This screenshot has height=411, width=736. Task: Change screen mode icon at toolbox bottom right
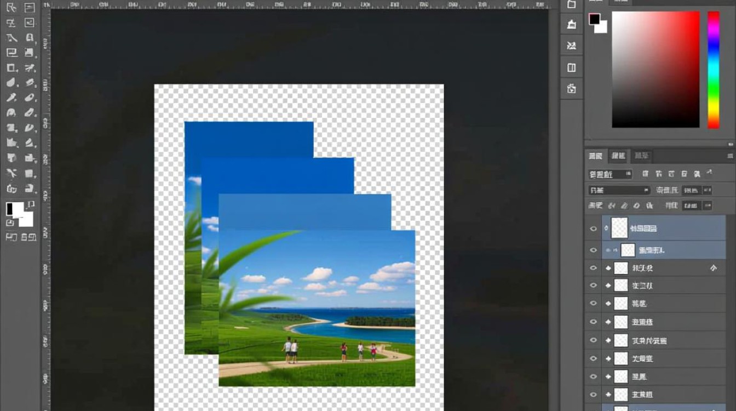28,237
